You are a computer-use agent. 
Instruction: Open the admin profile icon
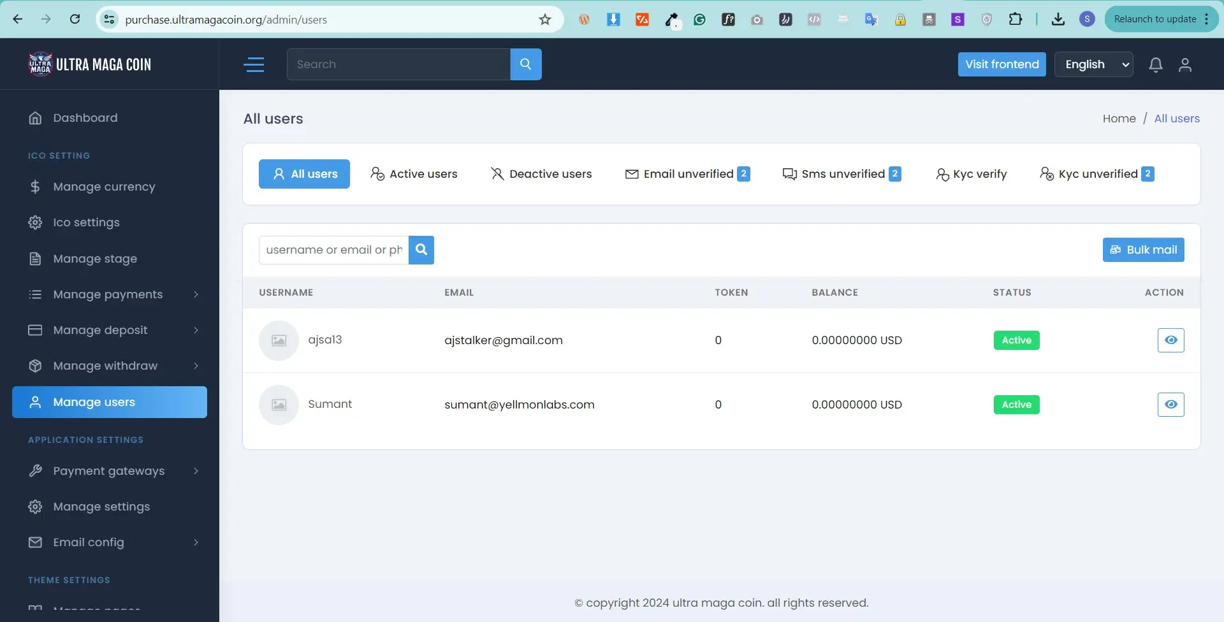pyautogui.click(x=1184, y=65)
